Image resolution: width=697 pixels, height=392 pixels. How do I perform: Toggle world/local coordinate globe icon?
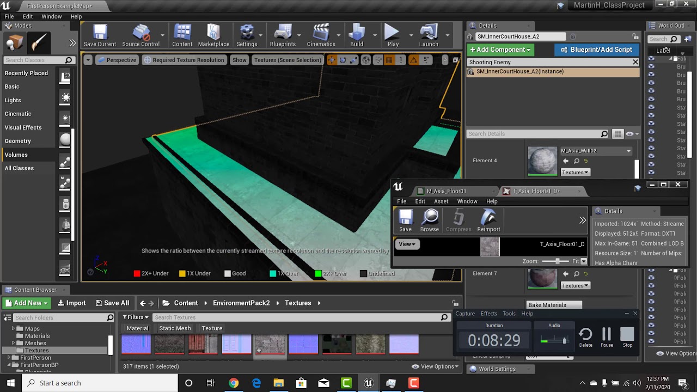click(x=366, y=60)
